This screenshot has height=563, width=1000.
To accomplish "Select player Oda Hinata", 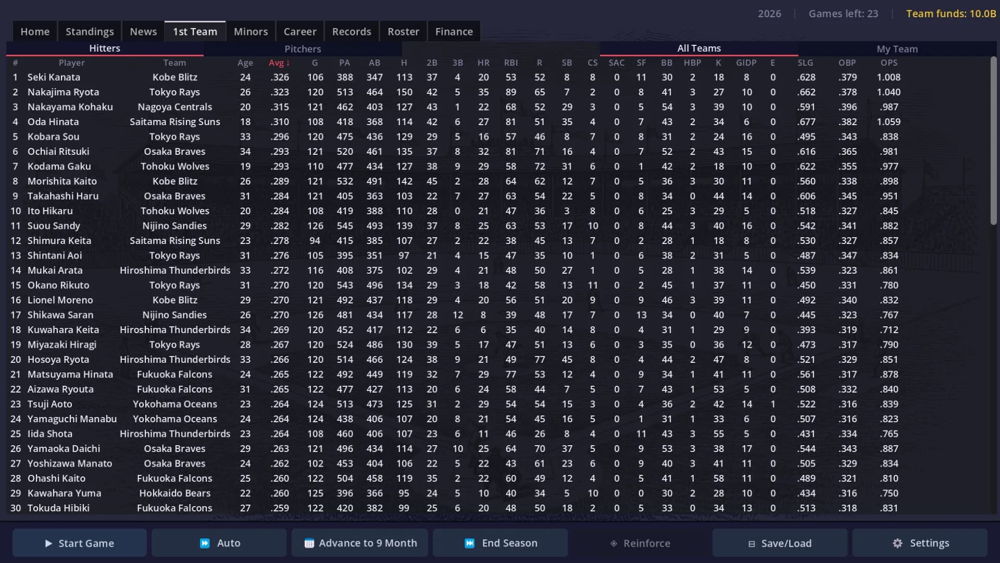I will coord(53,121).
